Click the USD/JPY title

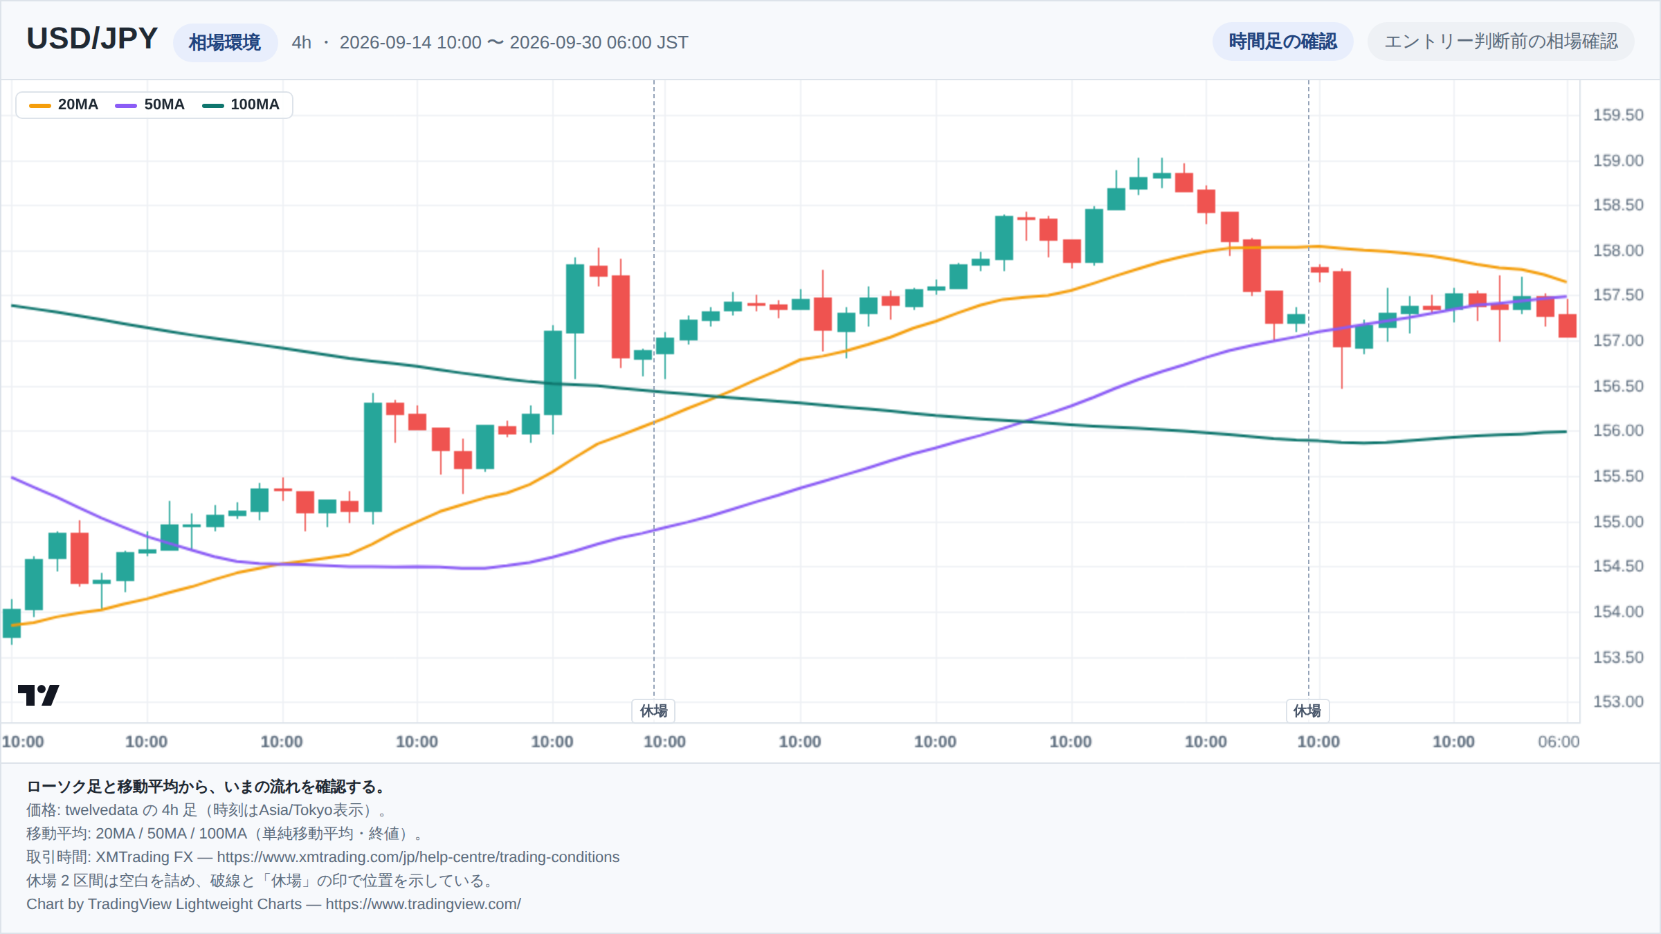coord(92,39)
